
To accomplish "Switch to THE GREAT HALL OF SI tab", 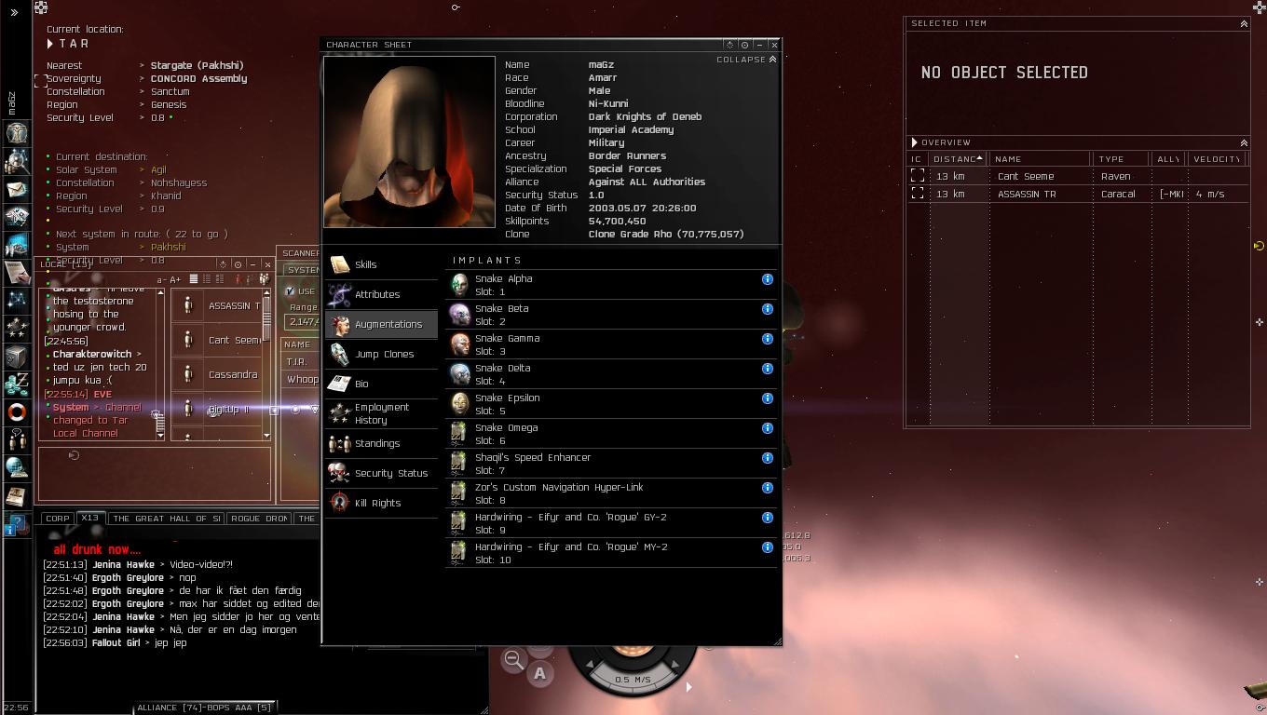I will click(x=167, y=519).
